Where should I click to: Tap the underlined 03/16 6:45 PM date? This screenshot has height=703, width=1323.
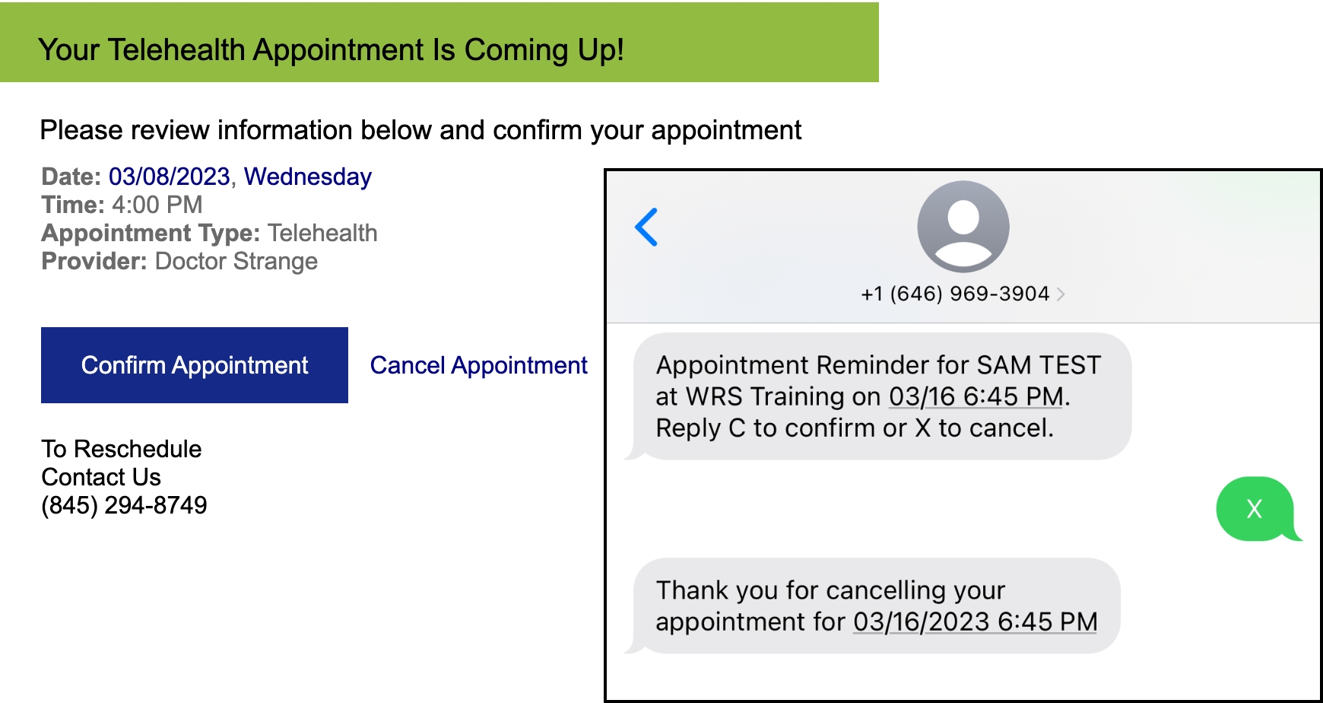(x=974, y=396)
